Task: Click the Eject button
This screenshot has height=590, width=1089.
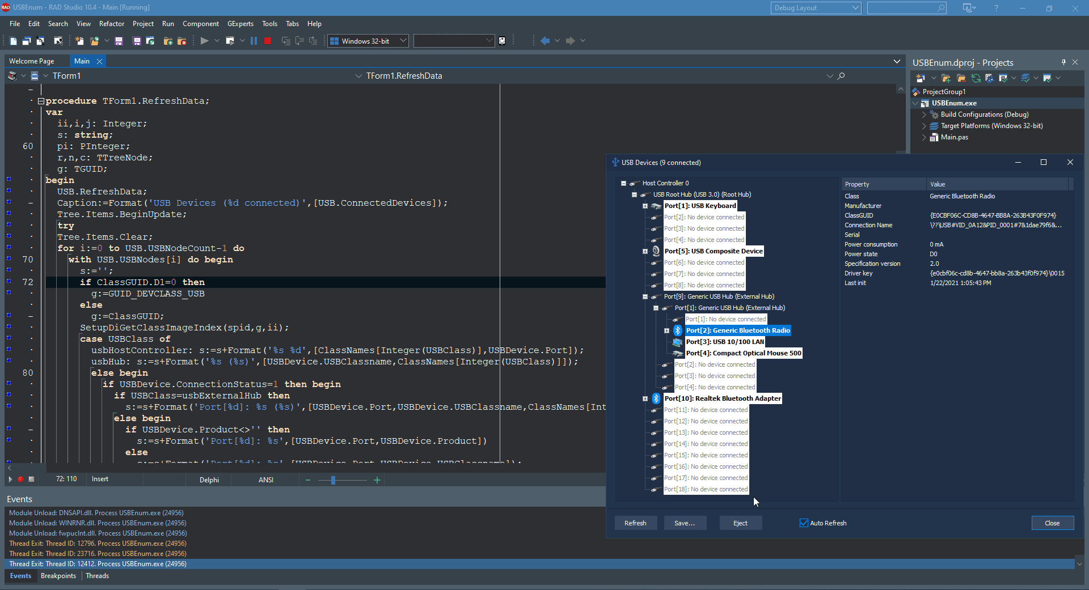Action: [740, 523]
